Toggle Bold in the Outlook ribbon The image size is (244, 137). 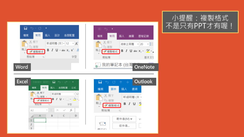pyautogui.click(x=125, y=104)
